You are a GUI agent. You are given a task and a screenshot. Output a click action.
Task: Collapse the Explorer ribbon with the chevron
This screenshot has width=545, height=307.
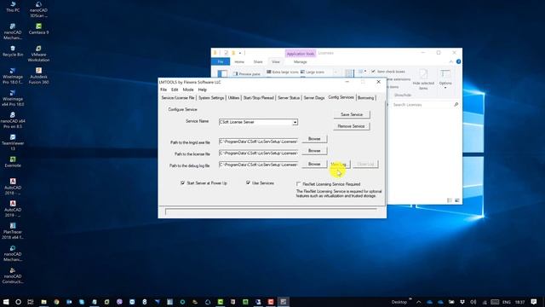(x=450, y=61)
